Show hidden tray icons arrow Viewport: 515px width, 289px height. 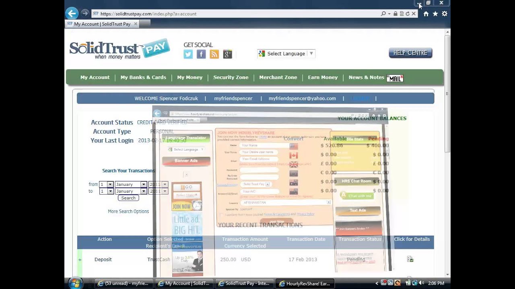[x=377, y=283]
